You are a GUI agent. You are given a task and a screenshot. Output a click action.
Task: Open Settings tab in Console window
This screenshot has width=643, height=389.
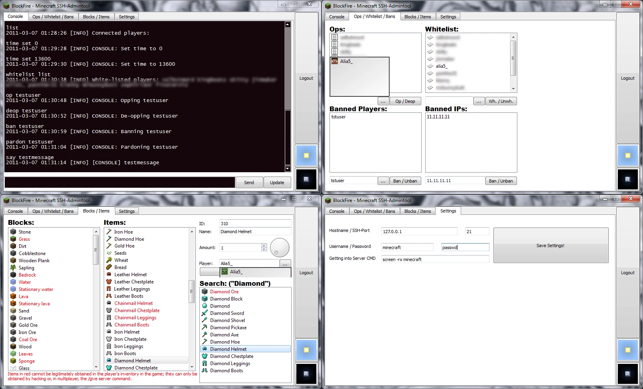click(x=126, y=17)
